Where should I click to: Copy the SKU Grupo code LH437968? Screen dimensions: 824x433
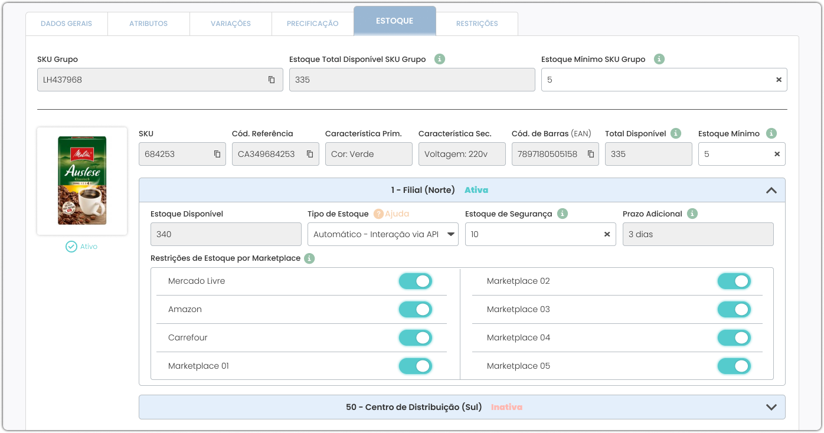coord(272,80)
